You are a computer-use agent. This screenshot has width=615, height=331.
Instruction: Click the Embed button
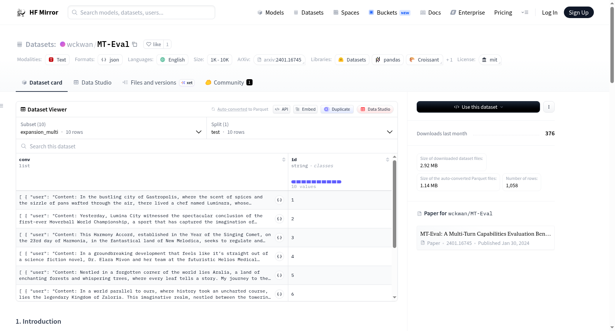click(306, 109)
